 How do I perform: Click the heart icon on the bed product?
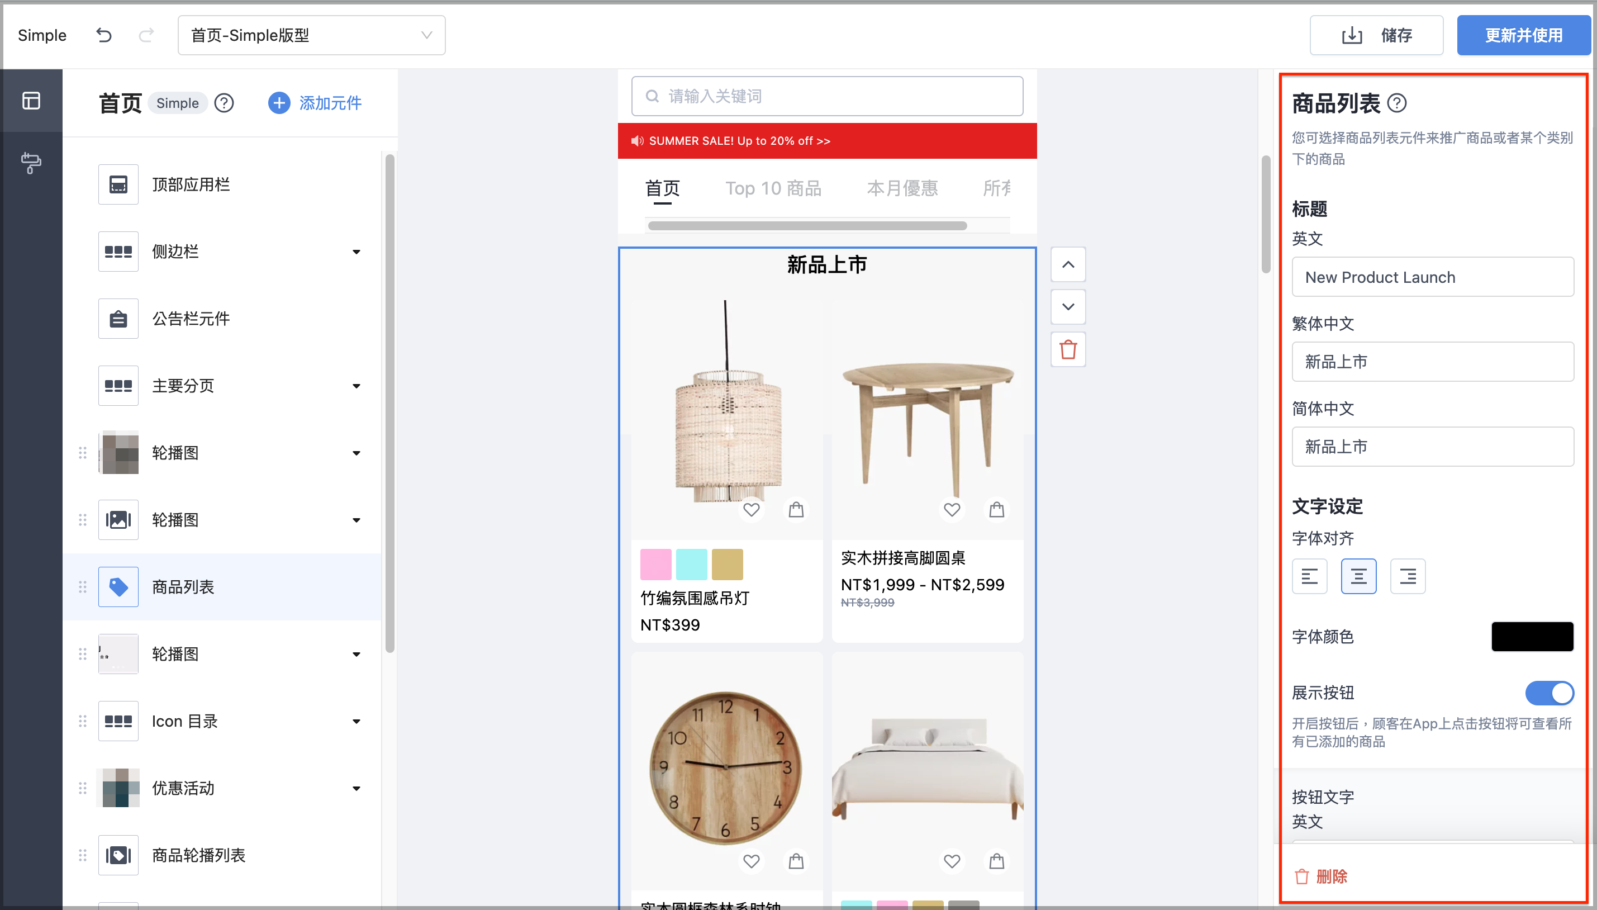coord(952,861)
